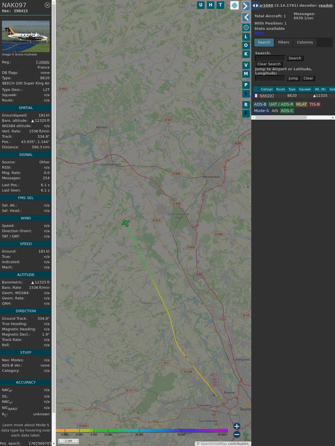This screenshot has height=446, width=335.
Task: Open the Columns tab
Action: pyautogui.click(x=305, y=42)
